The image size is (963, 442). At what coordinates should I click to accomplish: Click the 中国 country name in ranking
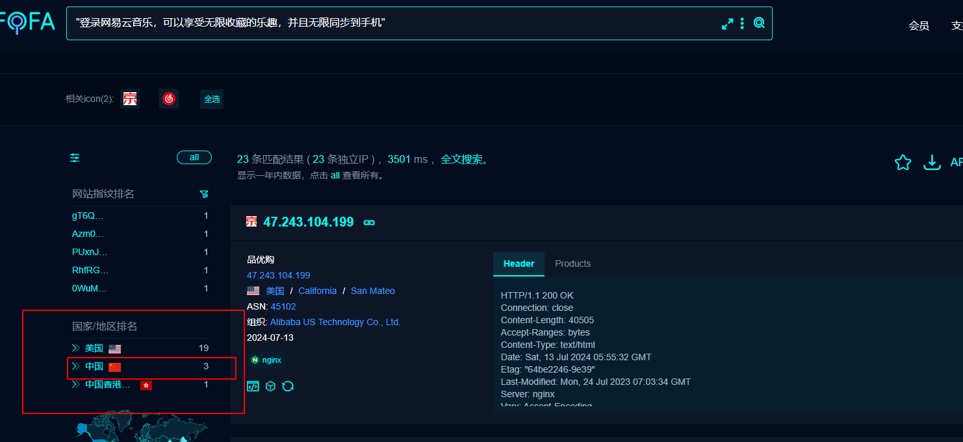[94, 367]
